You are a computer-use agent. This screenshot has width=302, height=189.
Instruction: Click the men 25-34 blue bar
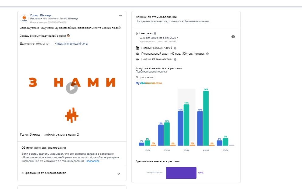tap(161, 135)
